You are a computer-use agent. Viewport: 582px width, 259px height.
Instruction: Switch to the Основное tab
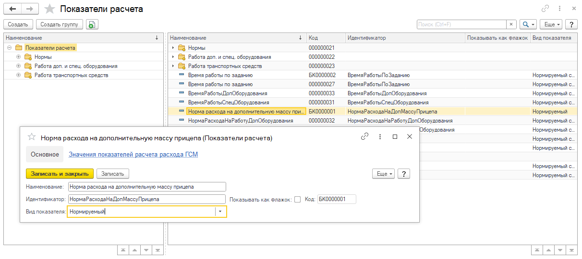tap(45, 155)
